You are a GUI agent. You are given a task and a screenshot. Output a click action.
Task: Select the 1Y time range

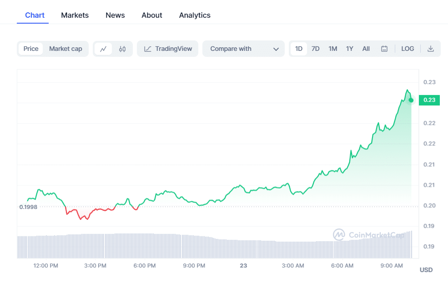(x=349, y=49)
